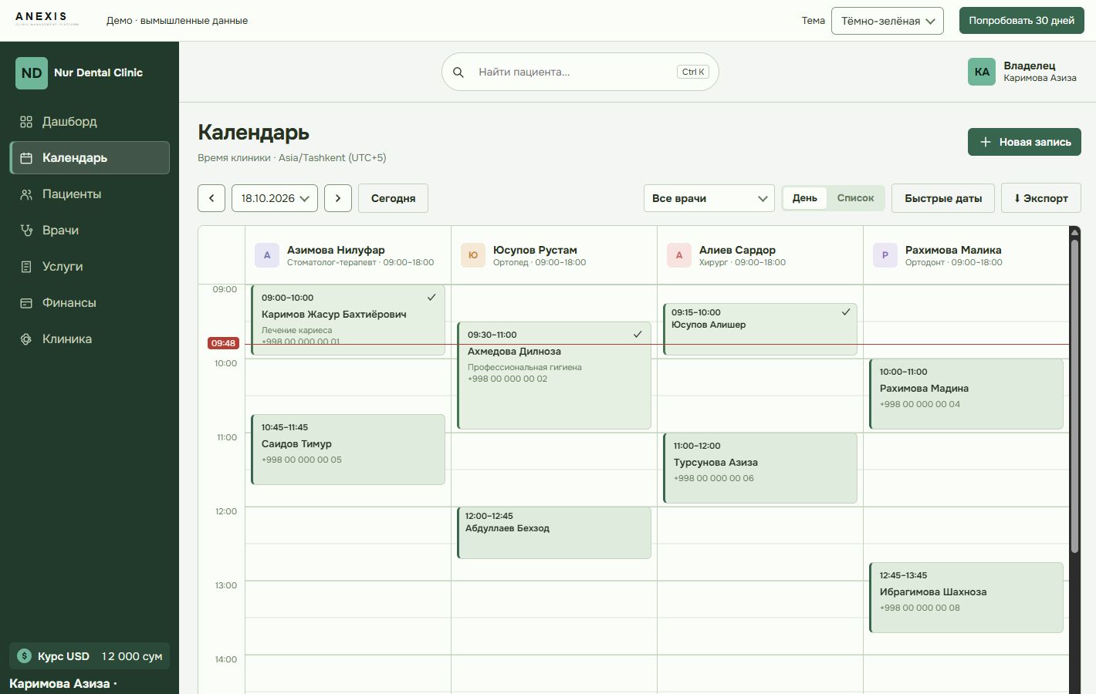The width and height of the screenshot is (1096, 694).
Task: Click the checkmark on Юсупов Алишер appointment
Action: click(x=846, y=312)
